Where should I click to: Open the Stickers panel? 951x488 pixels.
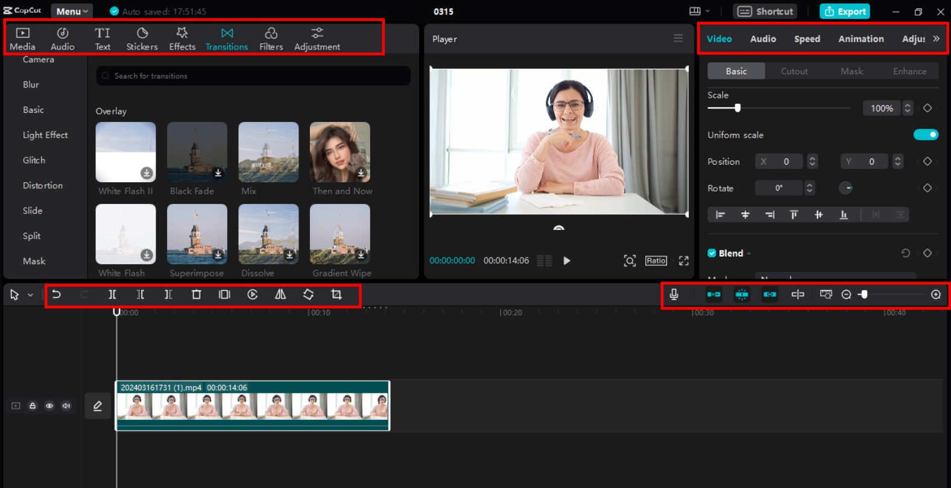click(142, 39)
